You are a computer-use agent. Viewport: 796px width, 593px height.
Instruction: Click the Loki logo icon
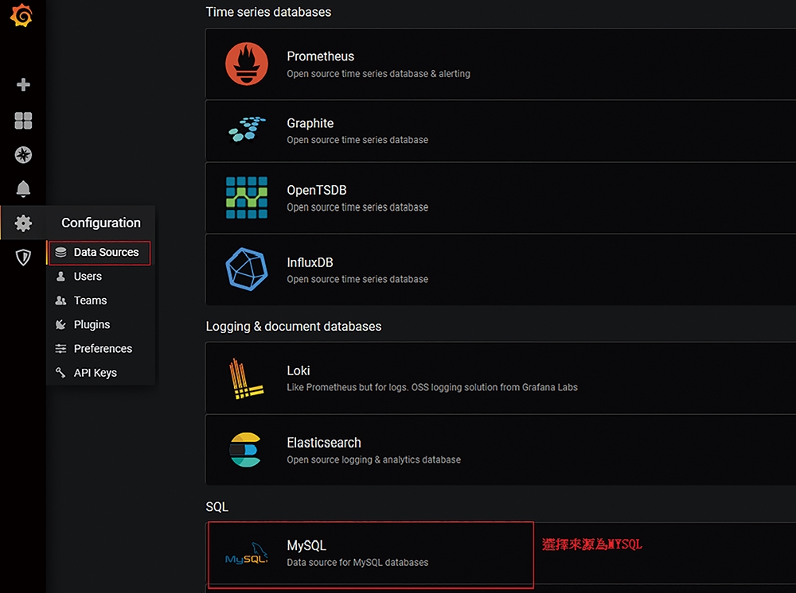coord(246,378)
